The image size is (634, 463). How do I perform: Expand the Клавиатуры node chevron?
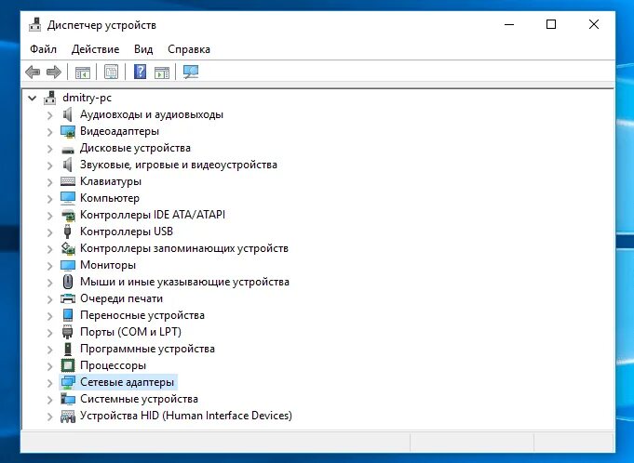pos(49,182)
